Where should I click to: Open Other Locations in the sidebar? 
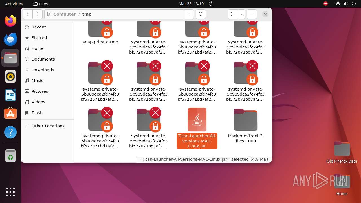(x=47, y=126)
